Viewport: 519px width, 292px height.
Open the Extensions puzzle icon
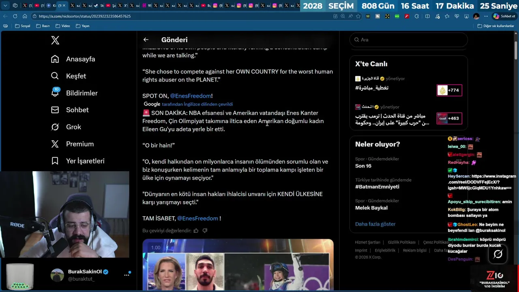pos(416,16)
